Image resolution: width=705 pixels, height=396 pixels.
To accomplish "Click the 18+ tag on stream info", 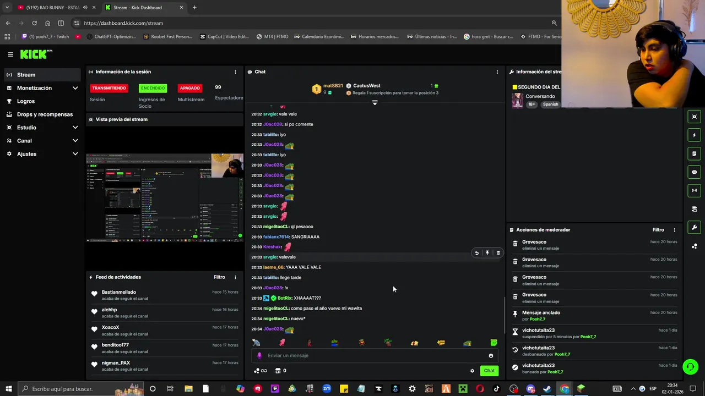I will (532, 104).
